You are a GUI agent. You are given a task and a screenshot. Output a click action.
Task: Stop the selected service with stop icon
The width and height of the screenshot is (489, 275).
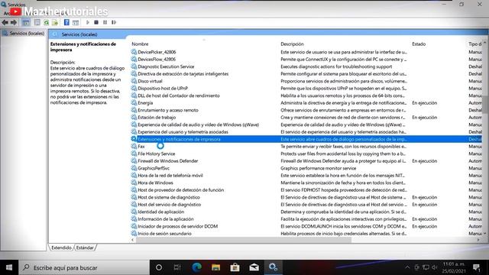[96, 22]
